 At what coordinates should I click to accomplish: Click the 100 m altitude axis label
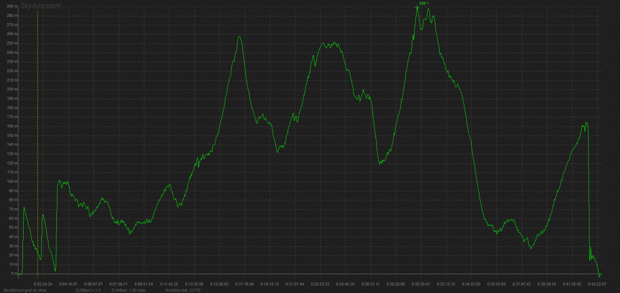coord(10,181)
